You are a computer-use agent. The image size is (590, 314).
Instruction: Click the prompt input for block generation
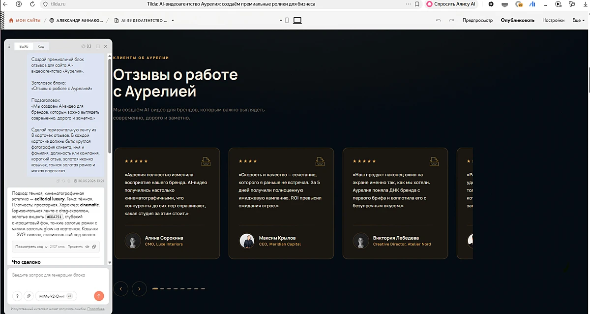pyautogui.click(x=58, y=275)
